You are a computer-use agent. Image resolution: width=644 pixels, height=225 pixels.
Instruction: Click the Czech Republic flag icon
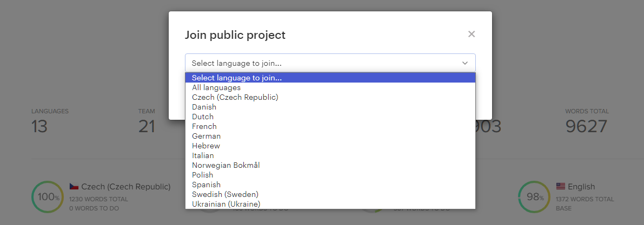coord(74,187)
